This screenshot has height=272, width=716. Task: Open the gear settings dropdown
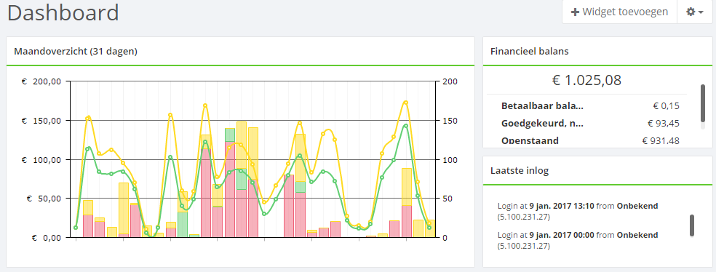[695, 12]
